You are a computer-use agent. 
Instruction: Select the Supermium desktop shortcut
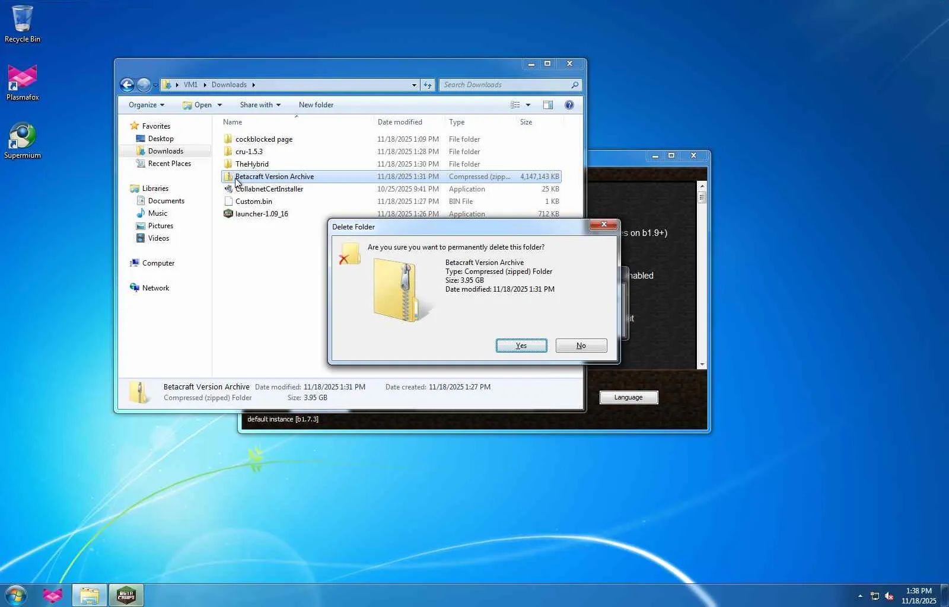[x=22, y=140]
